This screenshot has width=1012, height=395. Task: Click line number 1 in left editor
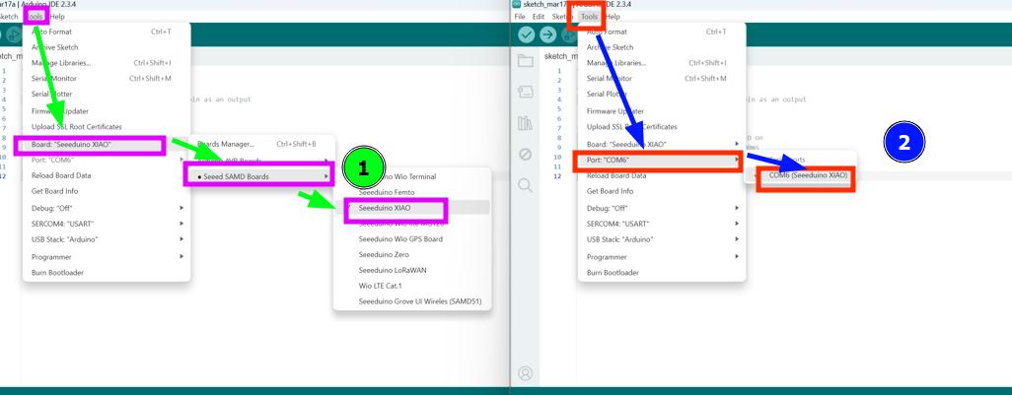[x=4, y=71]
